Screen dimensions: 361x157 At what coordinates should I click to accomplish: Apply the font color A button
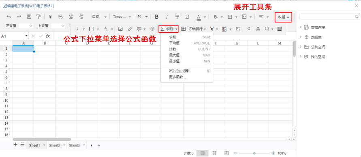[x=199, y=17]
